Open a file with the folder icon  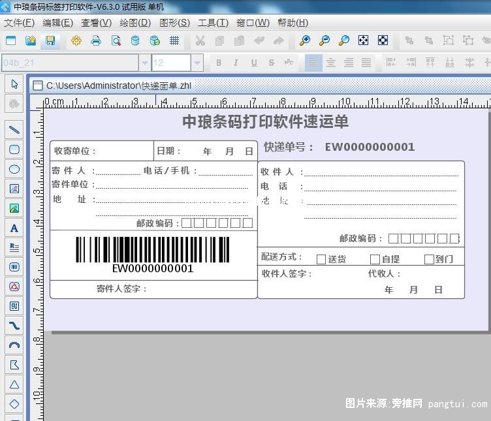click(x=31, y=40)
